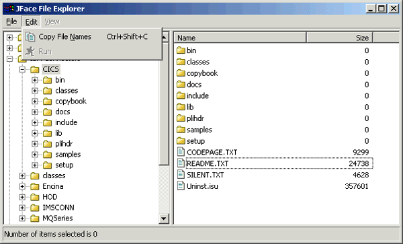
Task: Maximize the JFace File Explorer window
Action: coord(382,9)
